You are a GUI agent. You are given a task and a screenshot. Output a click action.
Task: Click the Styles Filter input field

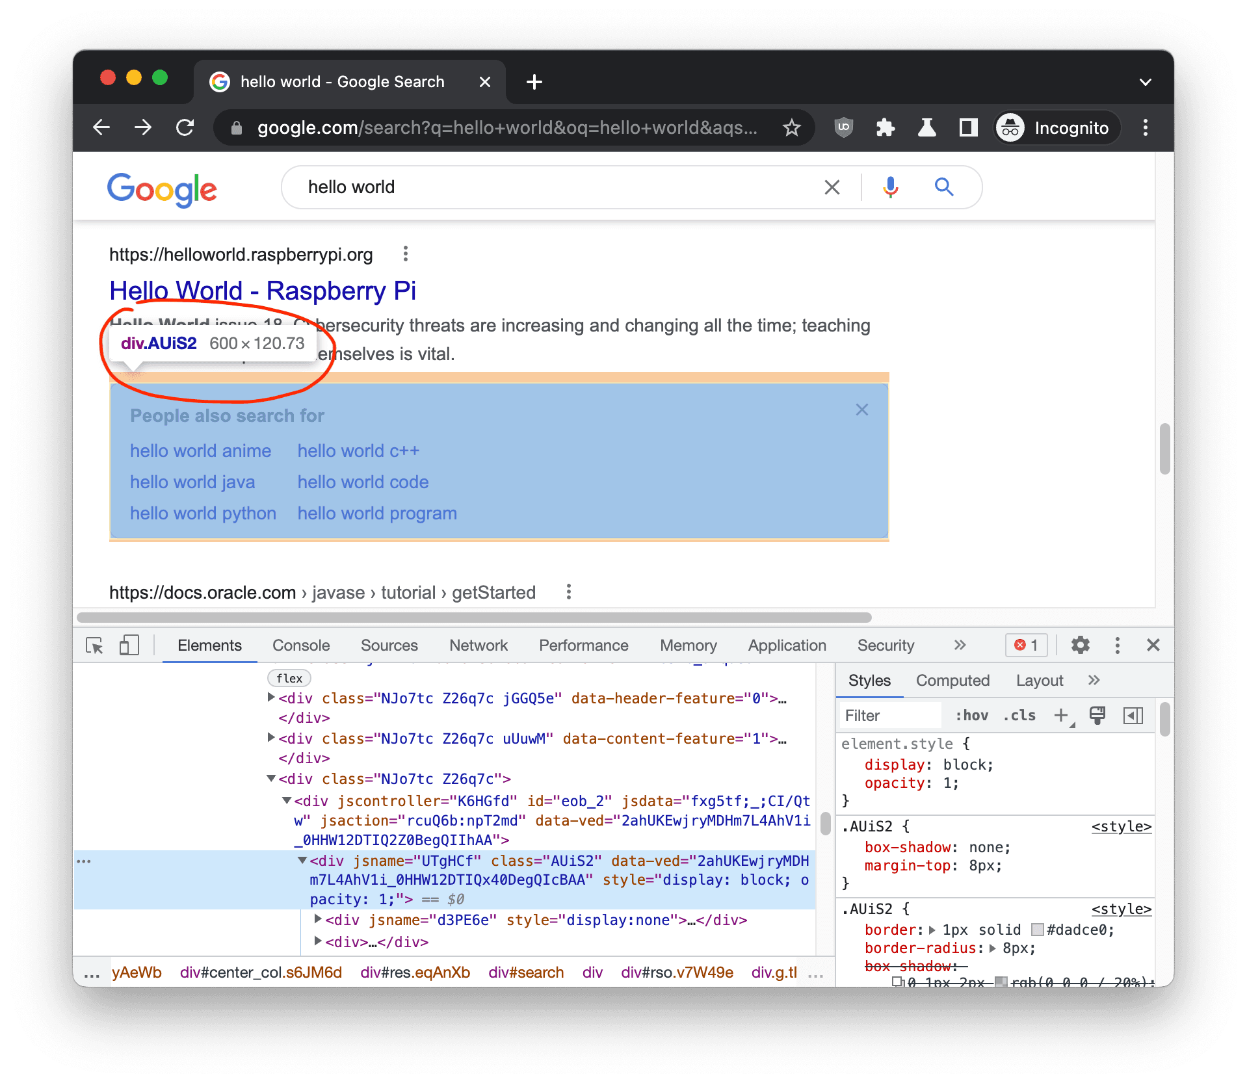[889, 716]
